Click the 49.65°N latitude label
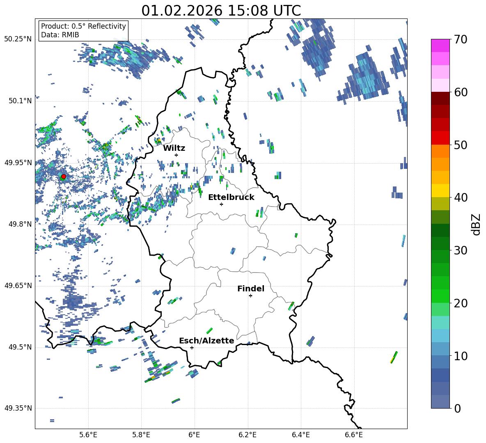The width and height of the screenshot is (486, 443). [x=18, y=285]
